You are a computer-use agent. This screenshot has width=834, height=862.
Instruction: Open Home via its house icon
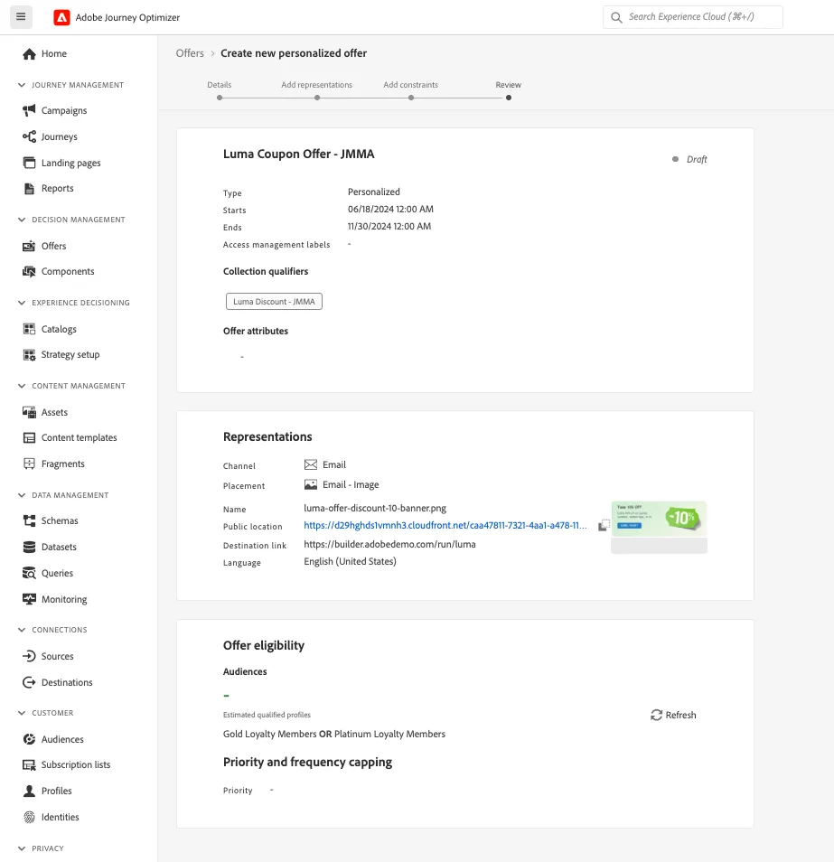29,54
